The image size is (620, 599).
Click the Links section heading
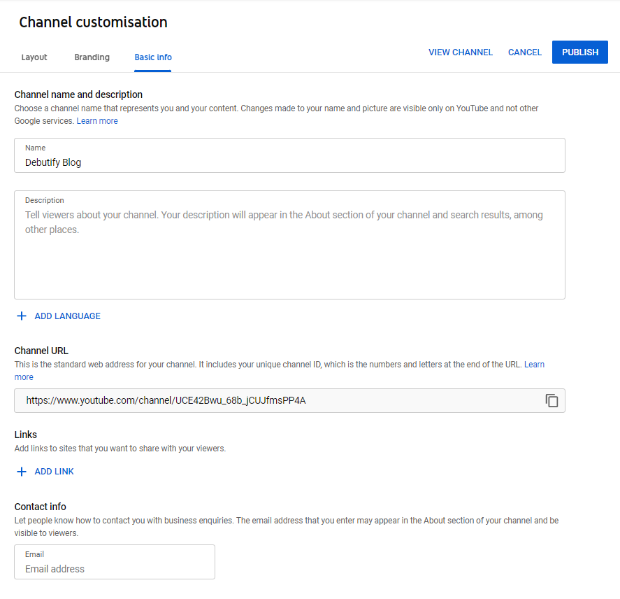click(x=26, y=435)
